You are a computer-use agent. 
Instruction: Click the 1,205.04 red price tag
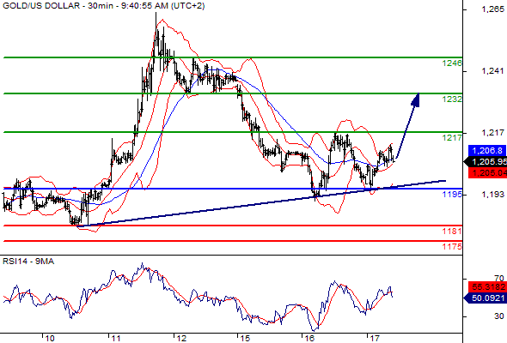pos(487,173)
